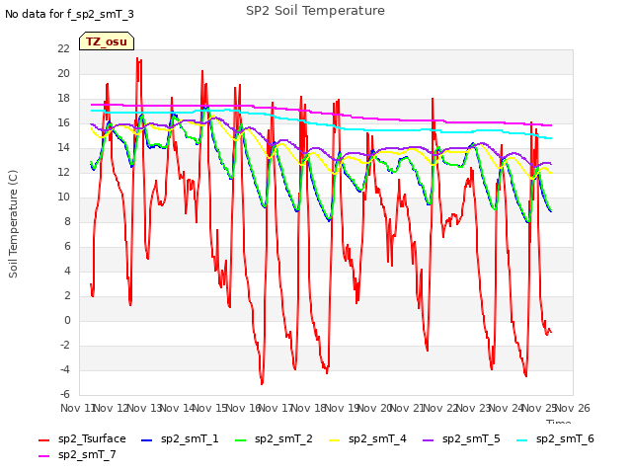Click the TZ_osu annotation label
The image size is (632, 474).
pos(107,41)
